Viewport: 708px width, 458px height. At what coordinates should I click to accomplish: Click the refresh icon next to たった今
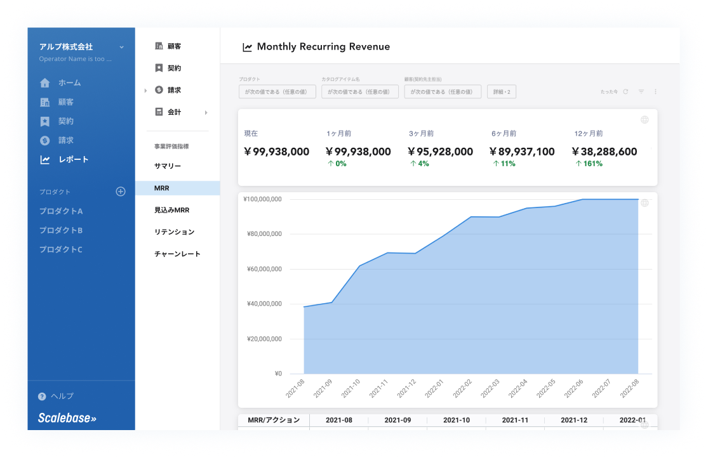(x=625, y=92)
